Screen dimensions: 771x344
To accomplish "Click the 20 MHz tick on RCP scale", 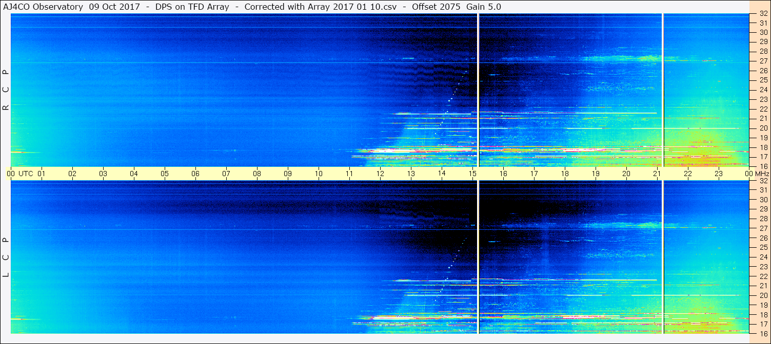I will pyautogui.click(x=763, y=128).
